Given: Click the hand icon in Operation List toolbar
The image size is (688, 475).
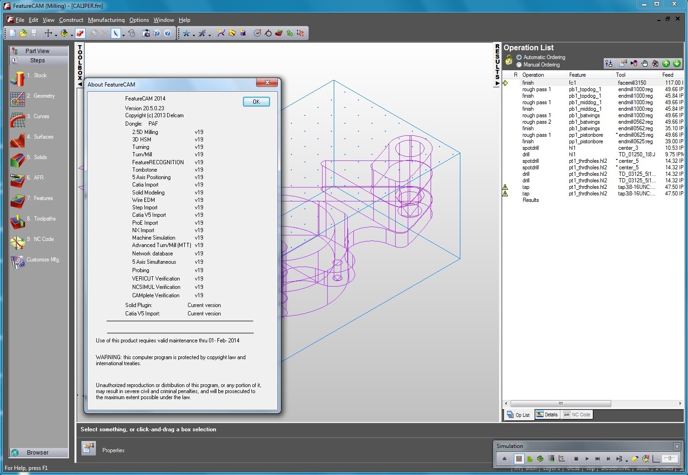Looking at the screenshot, I should click(645, 63).
